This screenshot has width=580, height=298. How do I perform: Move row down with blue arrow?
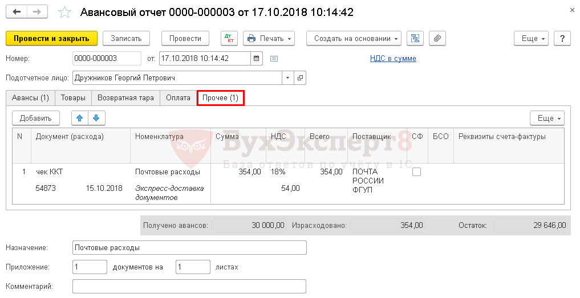pyautogui.click(x=96, y=118)
